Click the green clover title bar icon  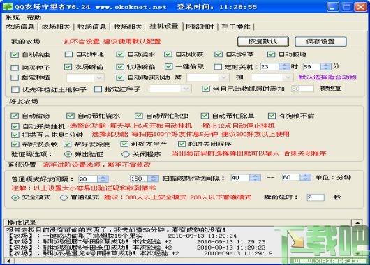point(7,6)
